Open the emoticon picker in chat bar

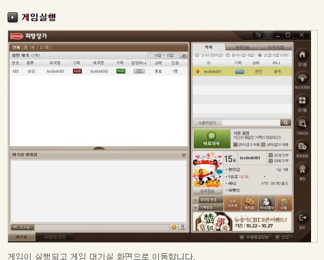pos(174,227)
